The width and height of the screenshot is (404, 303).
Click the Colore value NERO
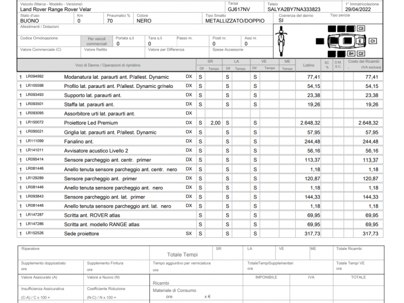point(144,21)
